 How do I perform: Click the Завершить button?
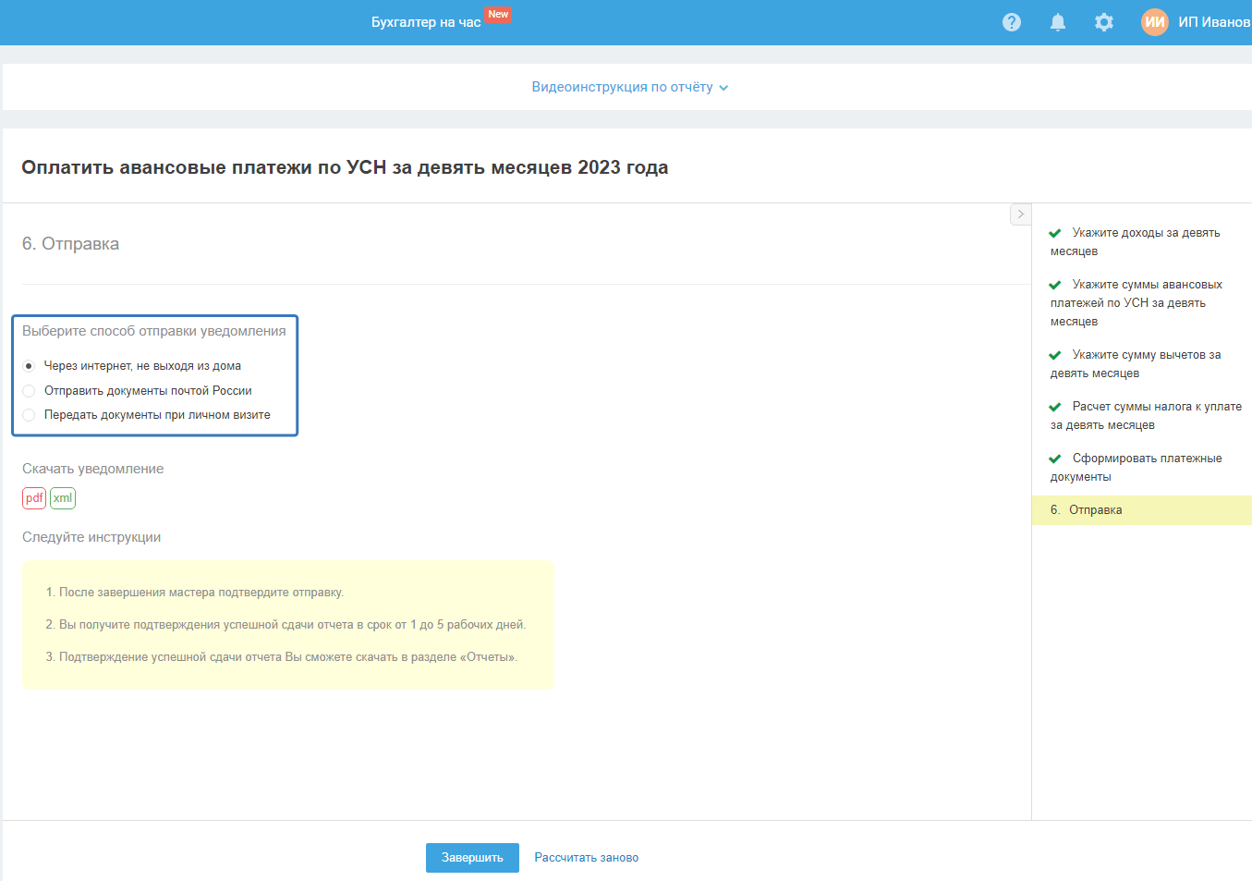(x=472, y=858)
